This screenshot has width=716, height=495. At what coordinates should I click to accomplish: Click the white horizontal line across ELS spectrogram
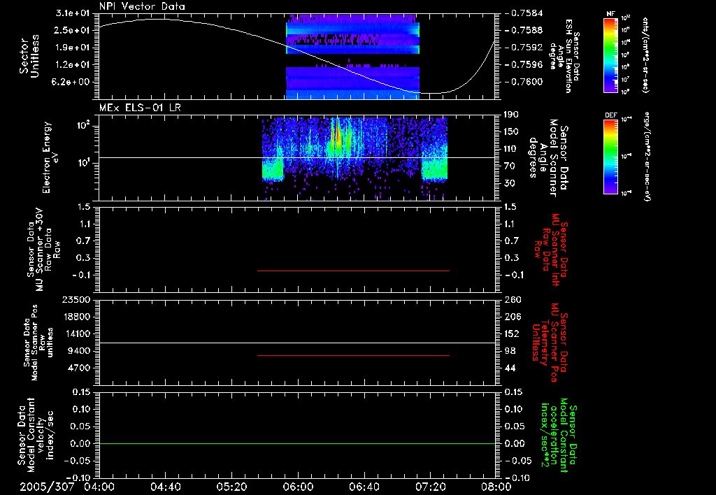[x=297, y=157]
